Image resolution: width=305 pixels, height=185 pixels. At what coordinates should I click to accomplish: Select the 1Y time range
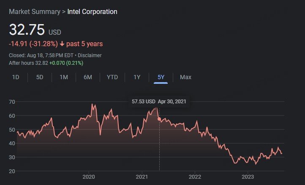pyautogui.click(x=137, y=77)
